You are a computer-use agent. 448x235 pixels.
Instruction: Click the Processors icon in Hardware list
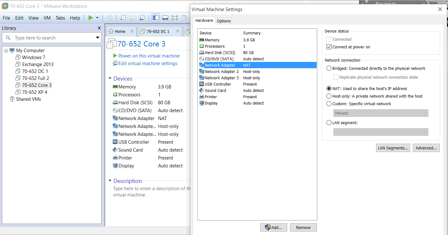pyautogui.click(x=202, y=46)
